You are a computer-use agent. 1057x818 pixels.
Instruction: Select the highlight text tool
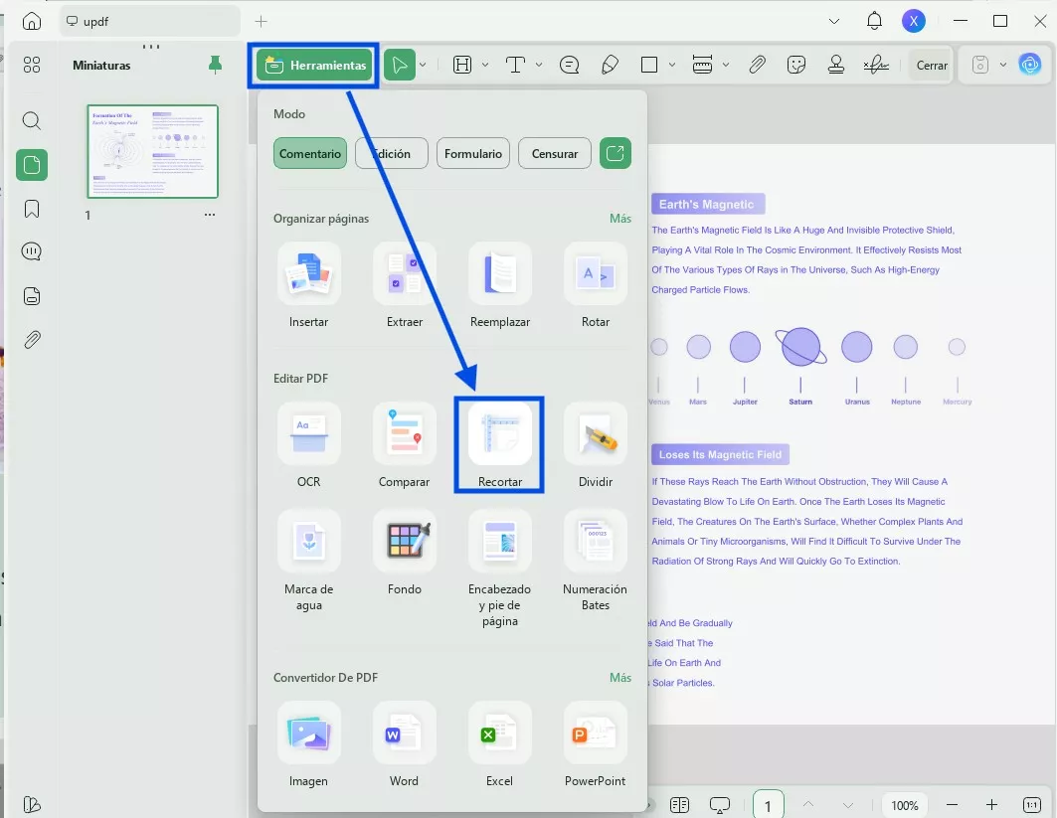pyautogui.click(x=462, y=65)
